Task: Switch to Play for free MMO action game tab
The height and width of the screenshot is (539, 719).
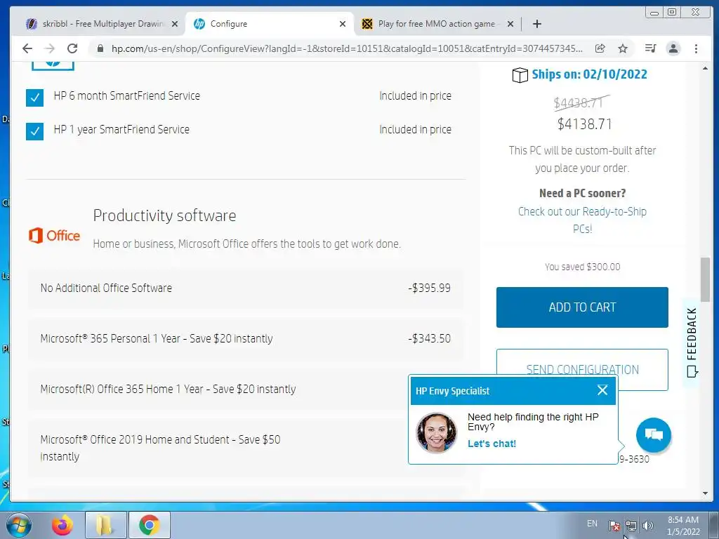Action: point(436,24)
